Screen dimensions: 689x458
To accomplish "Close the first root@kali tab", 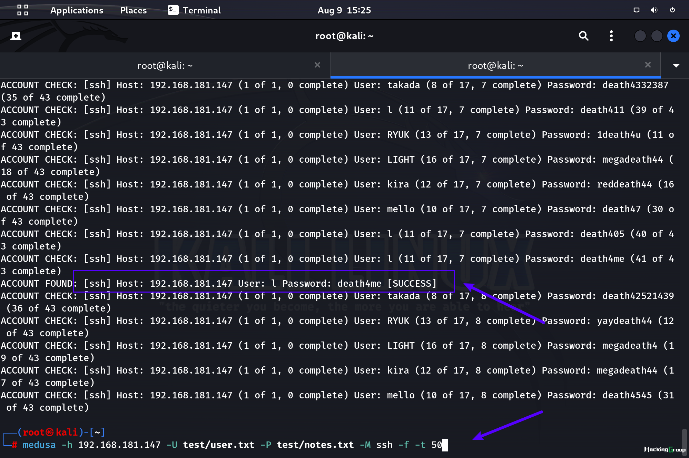I will click(x=317, y=65).
